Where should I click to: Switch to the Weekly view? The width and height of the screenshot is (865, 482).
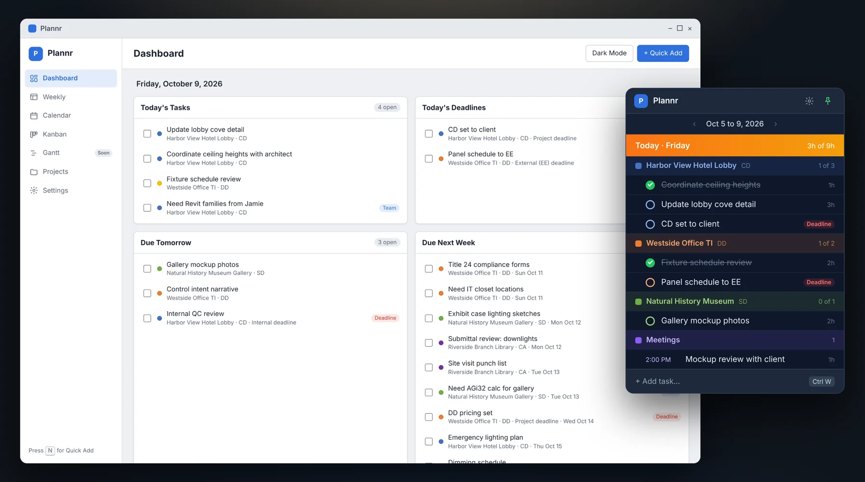click(71, 97)
